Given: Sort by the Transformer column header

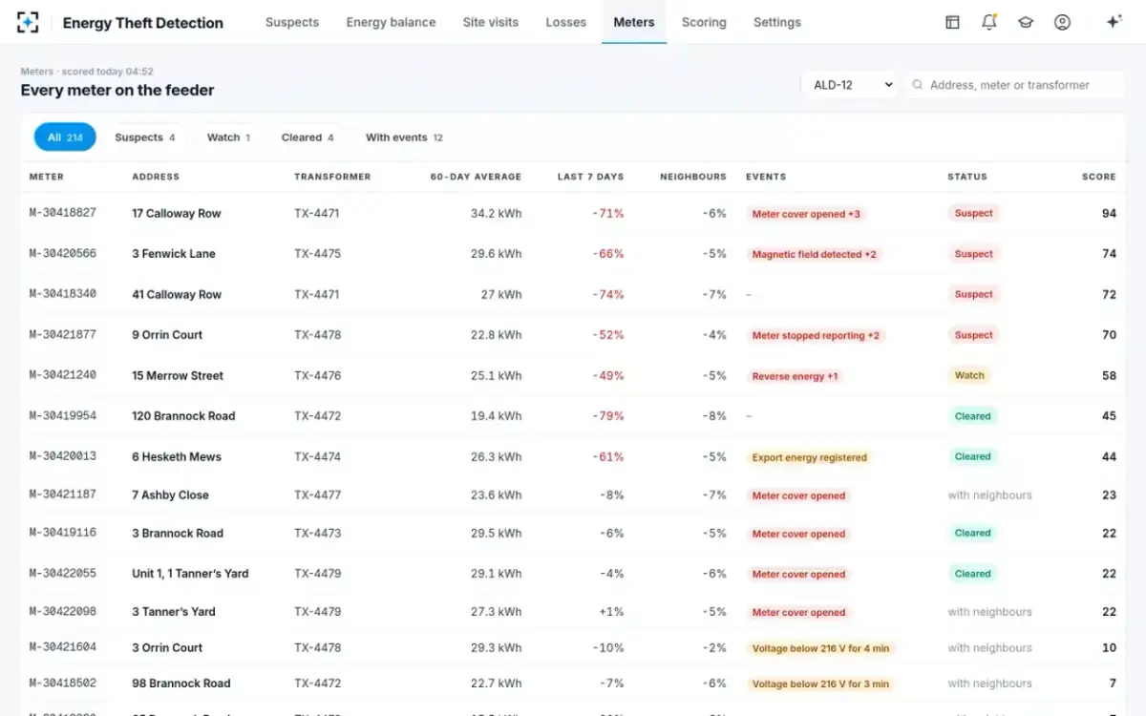Looking at the screenshot, I should pyautogui.click(x=332, y=177).
